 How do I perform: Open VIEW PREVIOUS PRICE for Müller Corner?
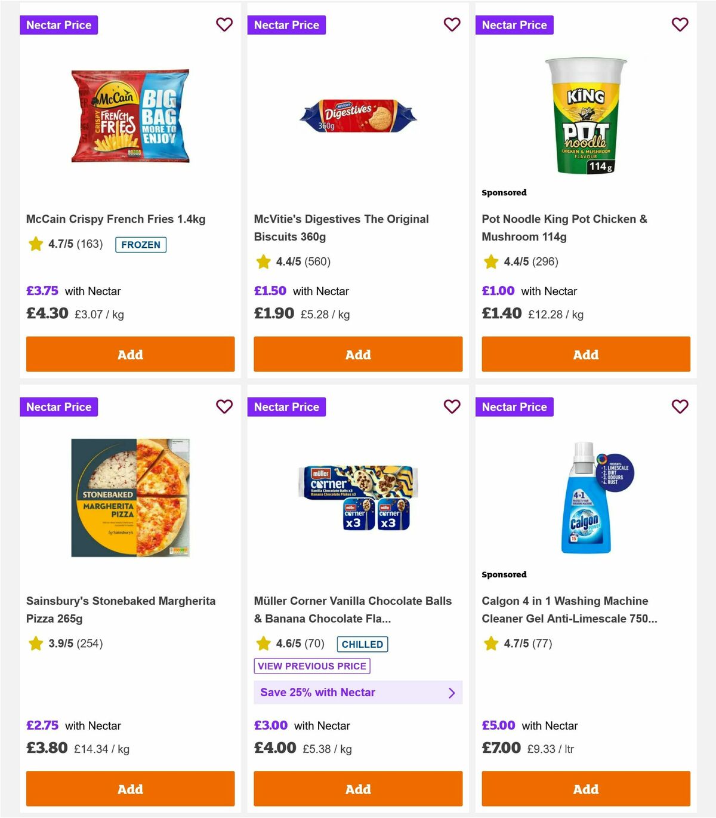tap(312, 666)
